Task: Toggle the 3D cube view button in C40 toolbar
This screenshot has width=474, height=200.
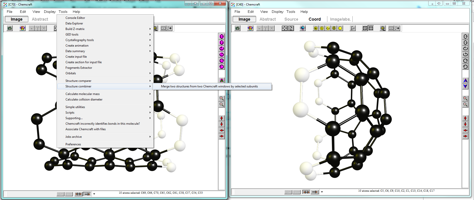Action: [365, 28]
